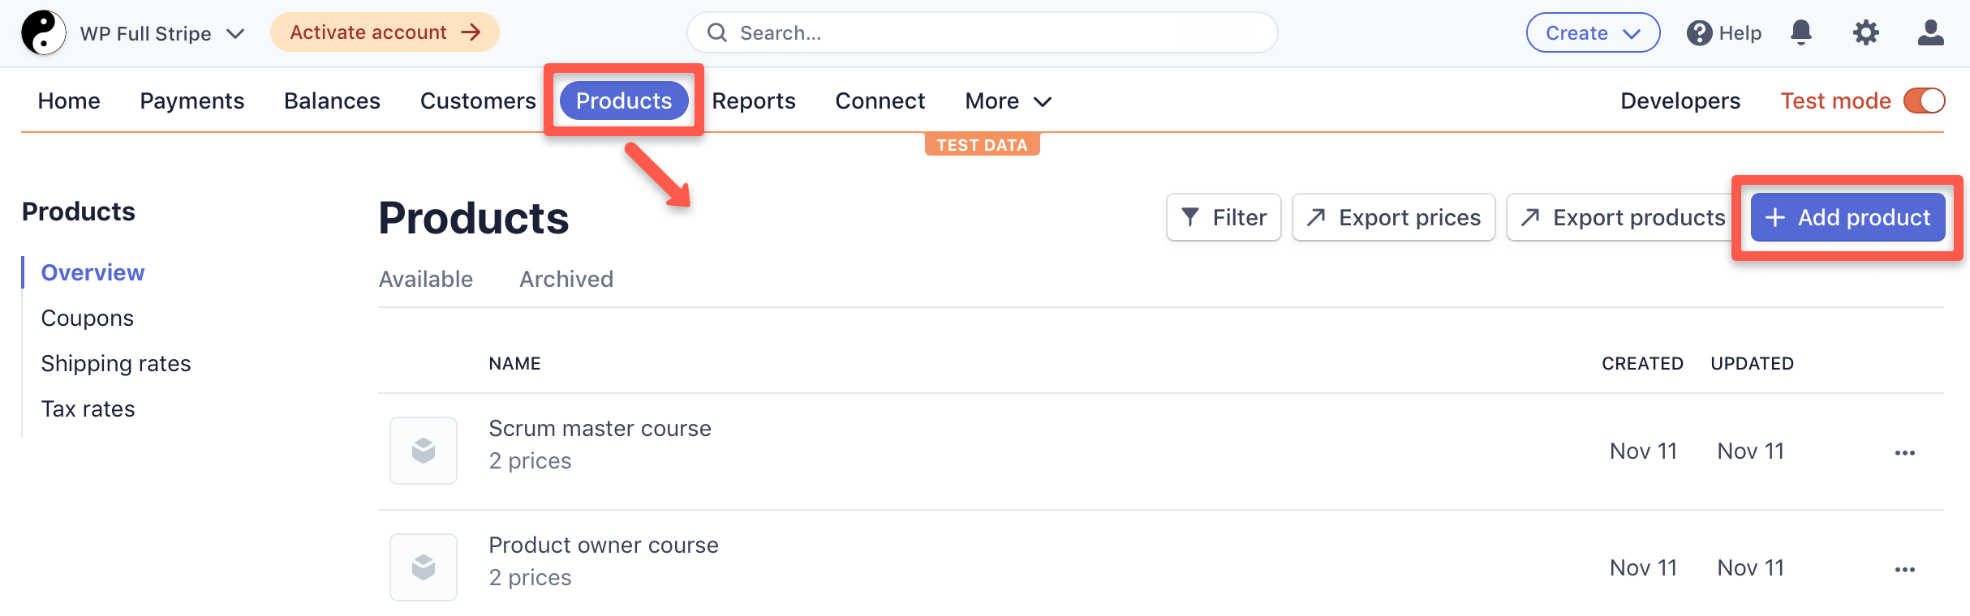Click the search magnifier icon
Viewport: 1970px width, 616px height.
(x=717, y=32)
